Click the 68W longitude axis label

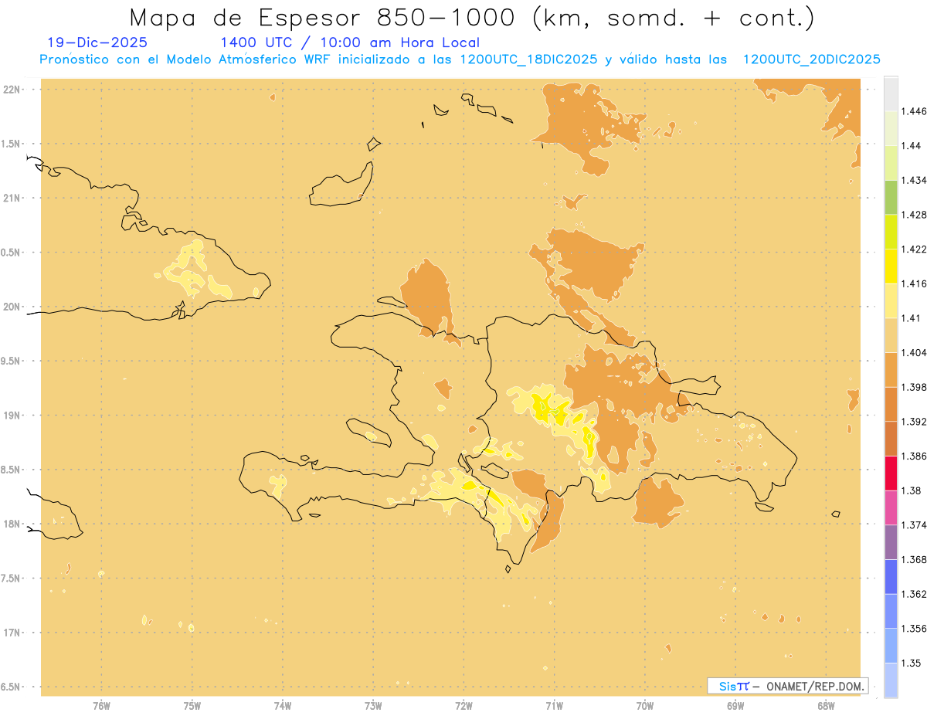point(826,705)
